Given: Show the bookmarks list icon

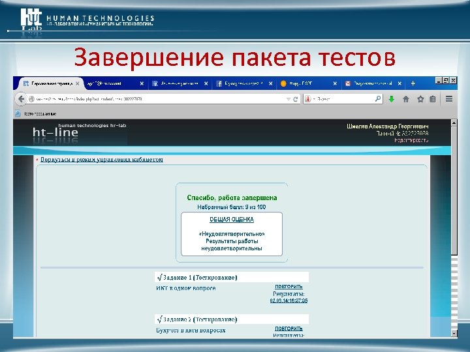Looking at the screenshot, I should (x=433, y=99).
